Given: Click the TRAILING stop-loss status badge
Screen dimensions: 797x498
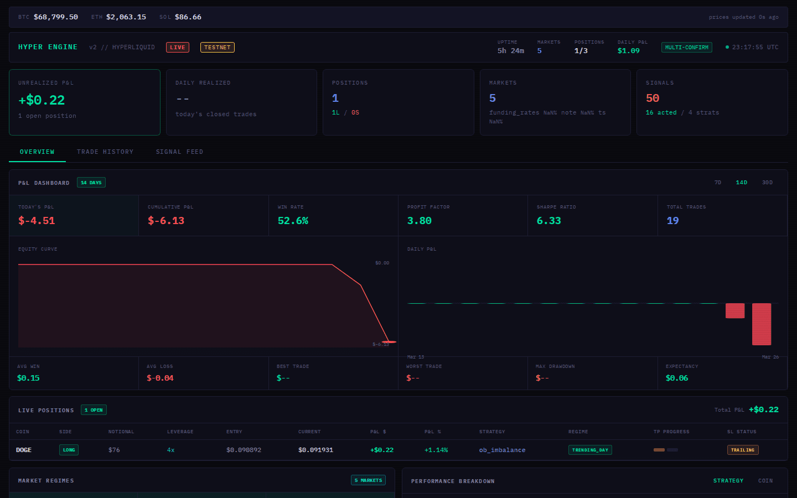Looking at the screenshot, I should pyautogui.click(x=743, y=450).
